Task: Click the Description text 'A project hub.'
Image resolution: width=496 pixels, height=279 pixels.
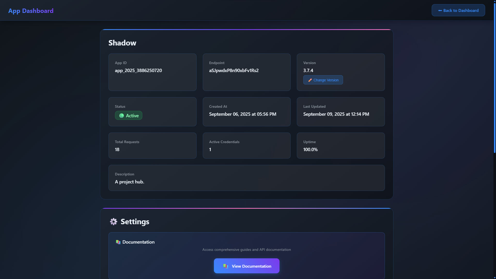Action: pyautogui.click(x=129, y=182)
